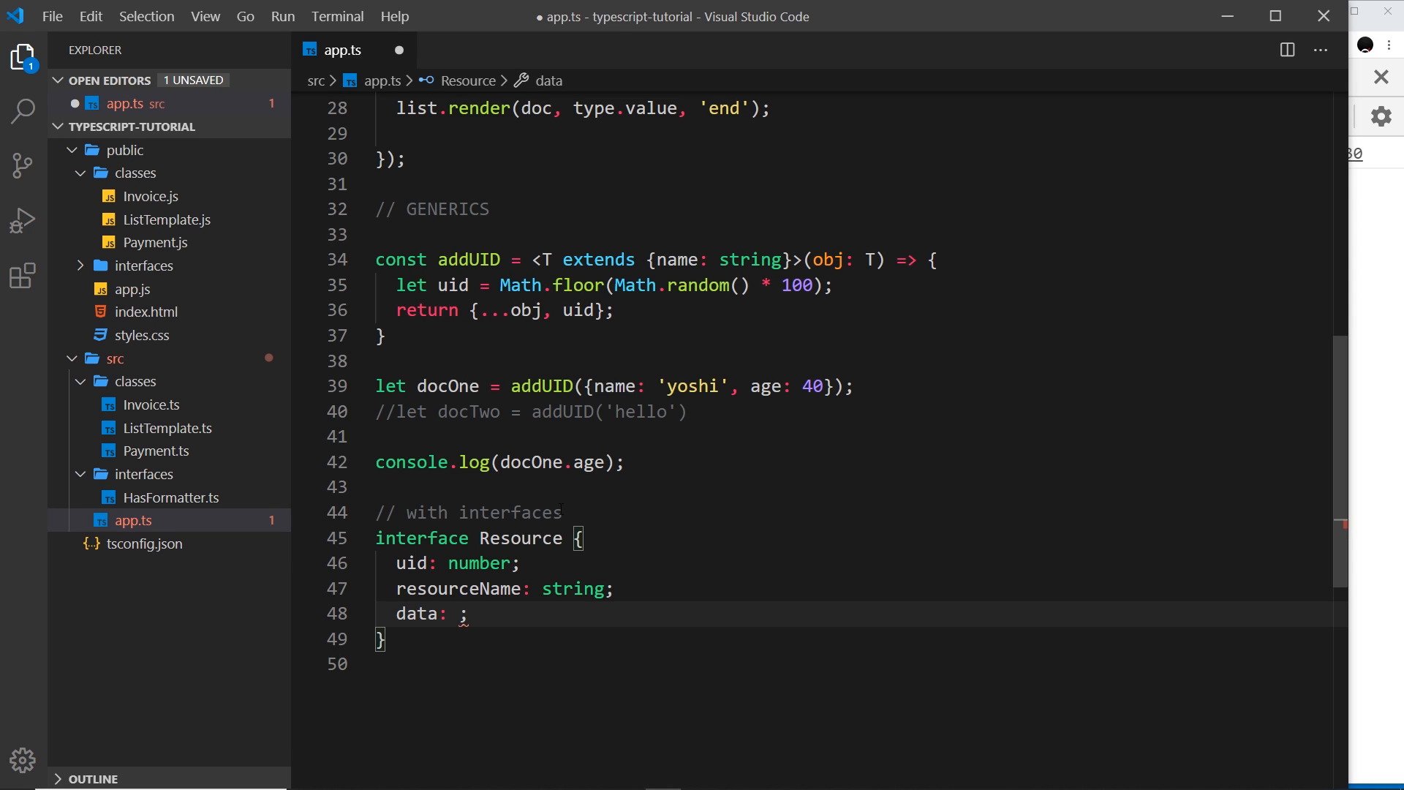Open the Go menu

tap(246, 16)
